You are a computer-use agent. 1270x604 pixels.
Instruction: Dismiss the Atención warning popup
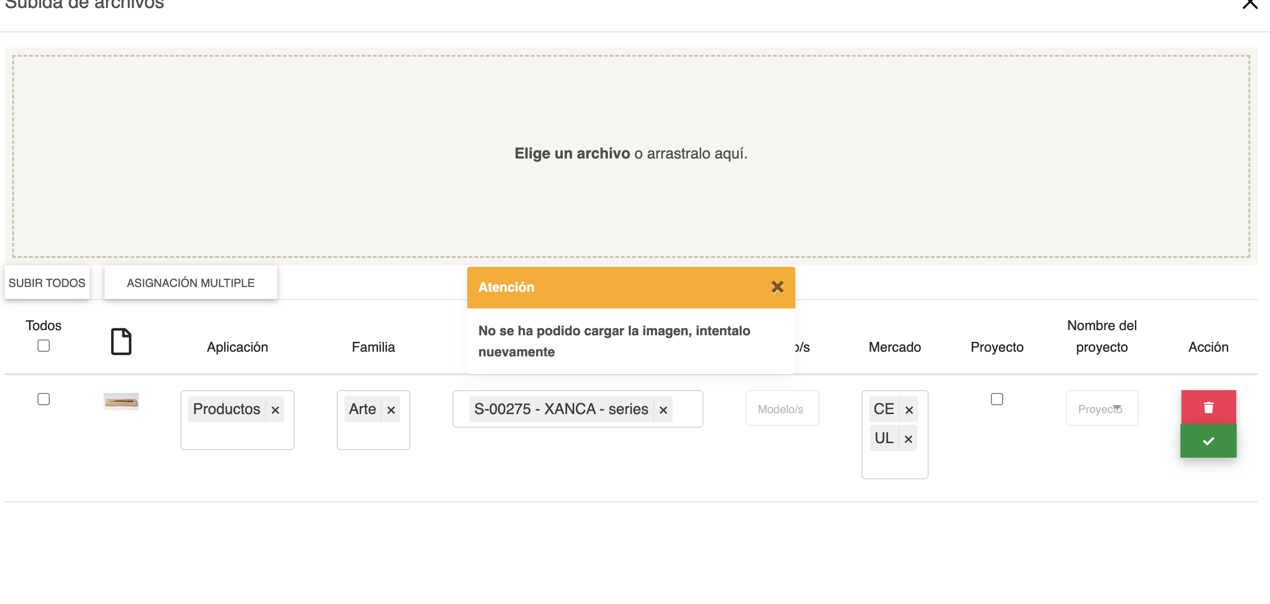(x=777, y=287)
